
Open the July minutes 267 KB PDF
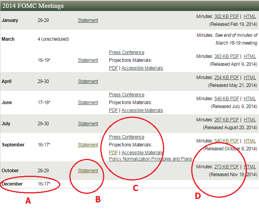click(226, 120)
